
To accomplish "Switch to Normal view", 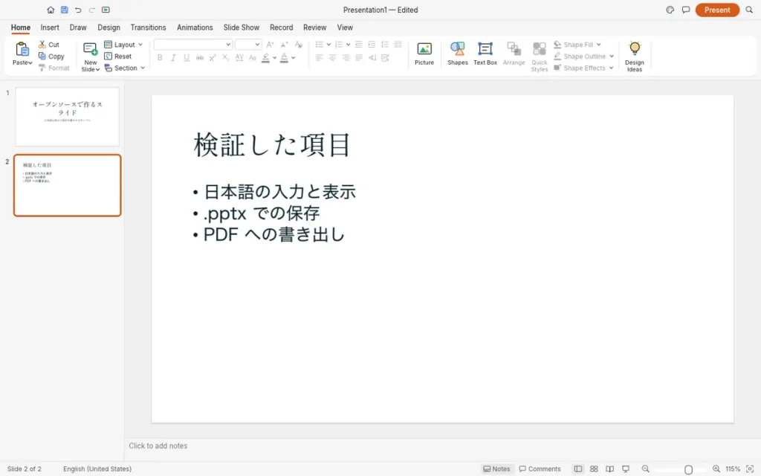I will tap(578, 469).
